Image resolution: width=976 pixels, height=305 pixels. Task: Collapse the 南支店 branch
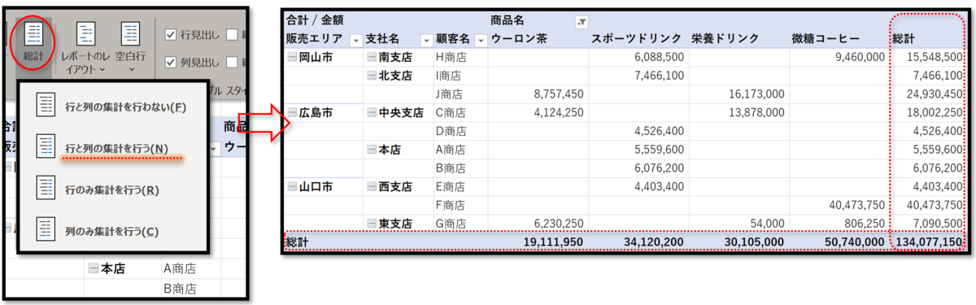(x=371, y=57)
